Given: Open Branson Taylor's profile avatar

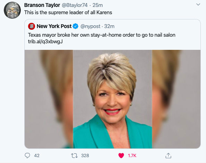Looking at the screenshot, I should click(x=12, y=10).
